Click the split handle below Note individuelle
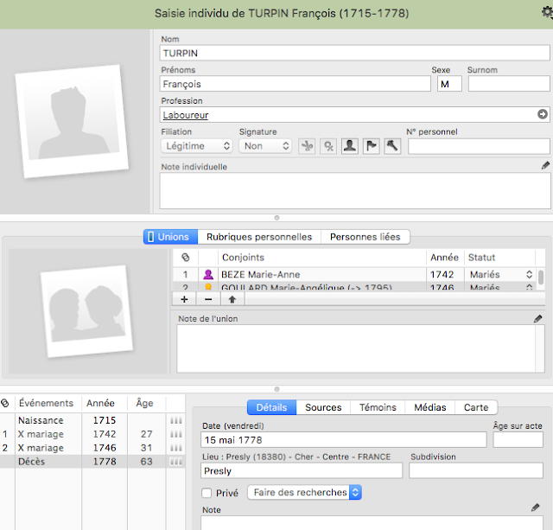Viewport: 553px width, 530px height. (x=276, y=218)
